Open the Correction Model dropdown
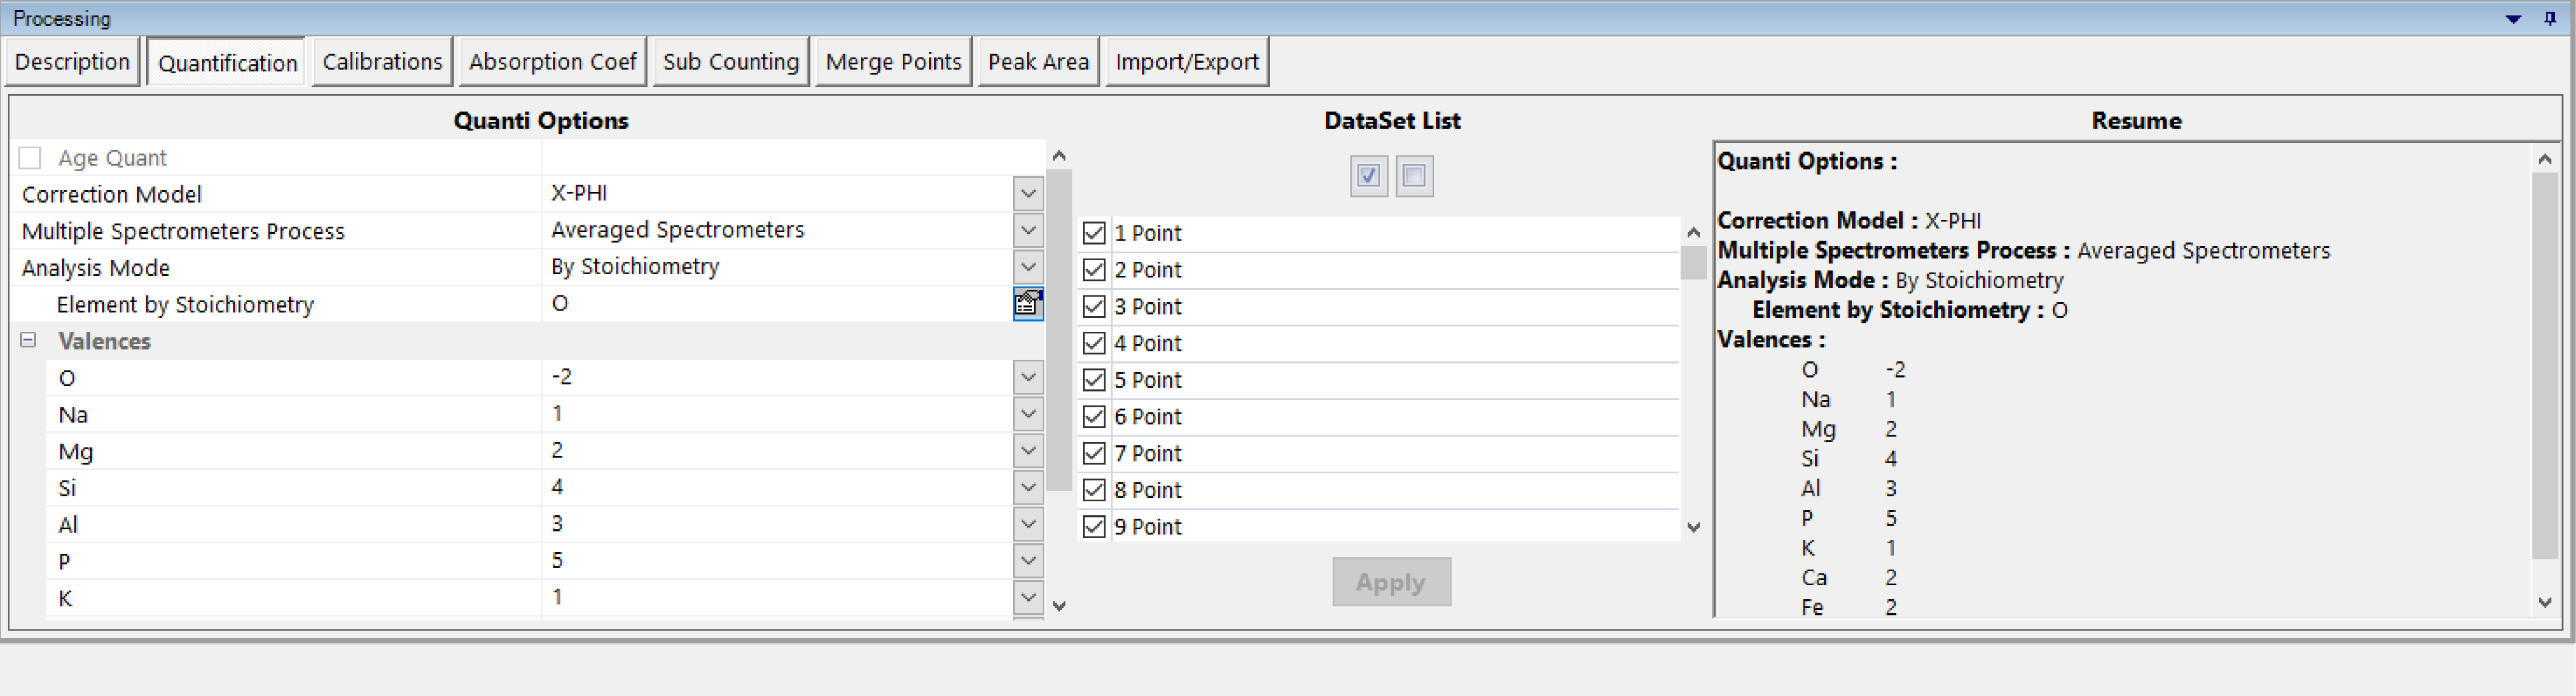The width and height of the screenshot is (2576, 696). point(1027,194)
